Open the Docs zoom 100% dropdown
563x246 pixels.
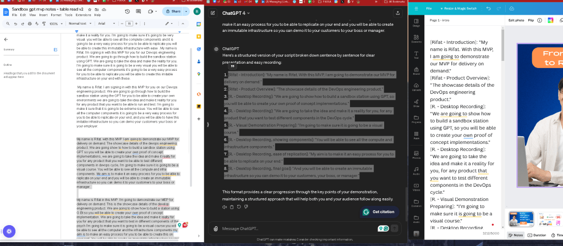pos(55,24)
